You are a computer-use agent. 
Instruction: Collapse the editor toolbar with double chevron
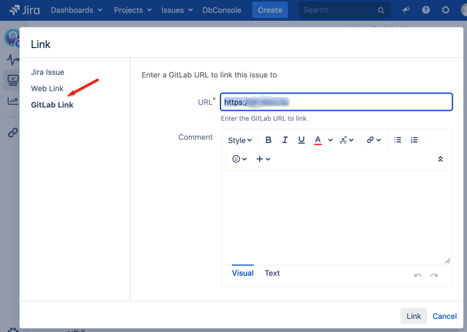441,159
